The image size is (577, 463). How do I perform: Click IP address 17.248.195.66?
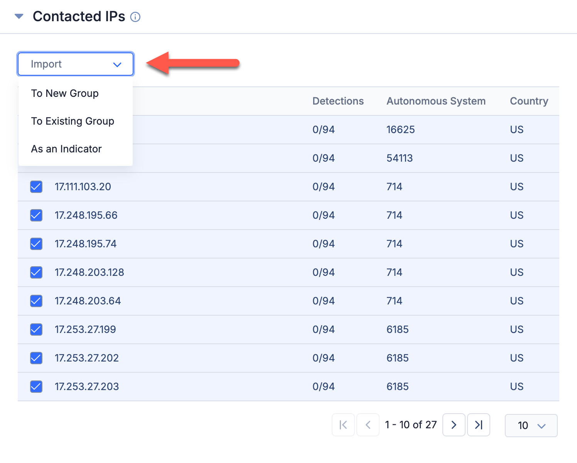86,215
